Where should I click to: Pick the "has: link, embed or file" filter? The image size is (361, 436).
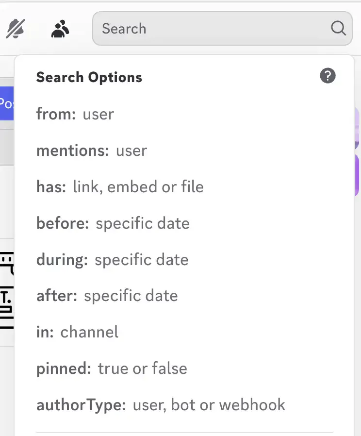coord(120,187)
